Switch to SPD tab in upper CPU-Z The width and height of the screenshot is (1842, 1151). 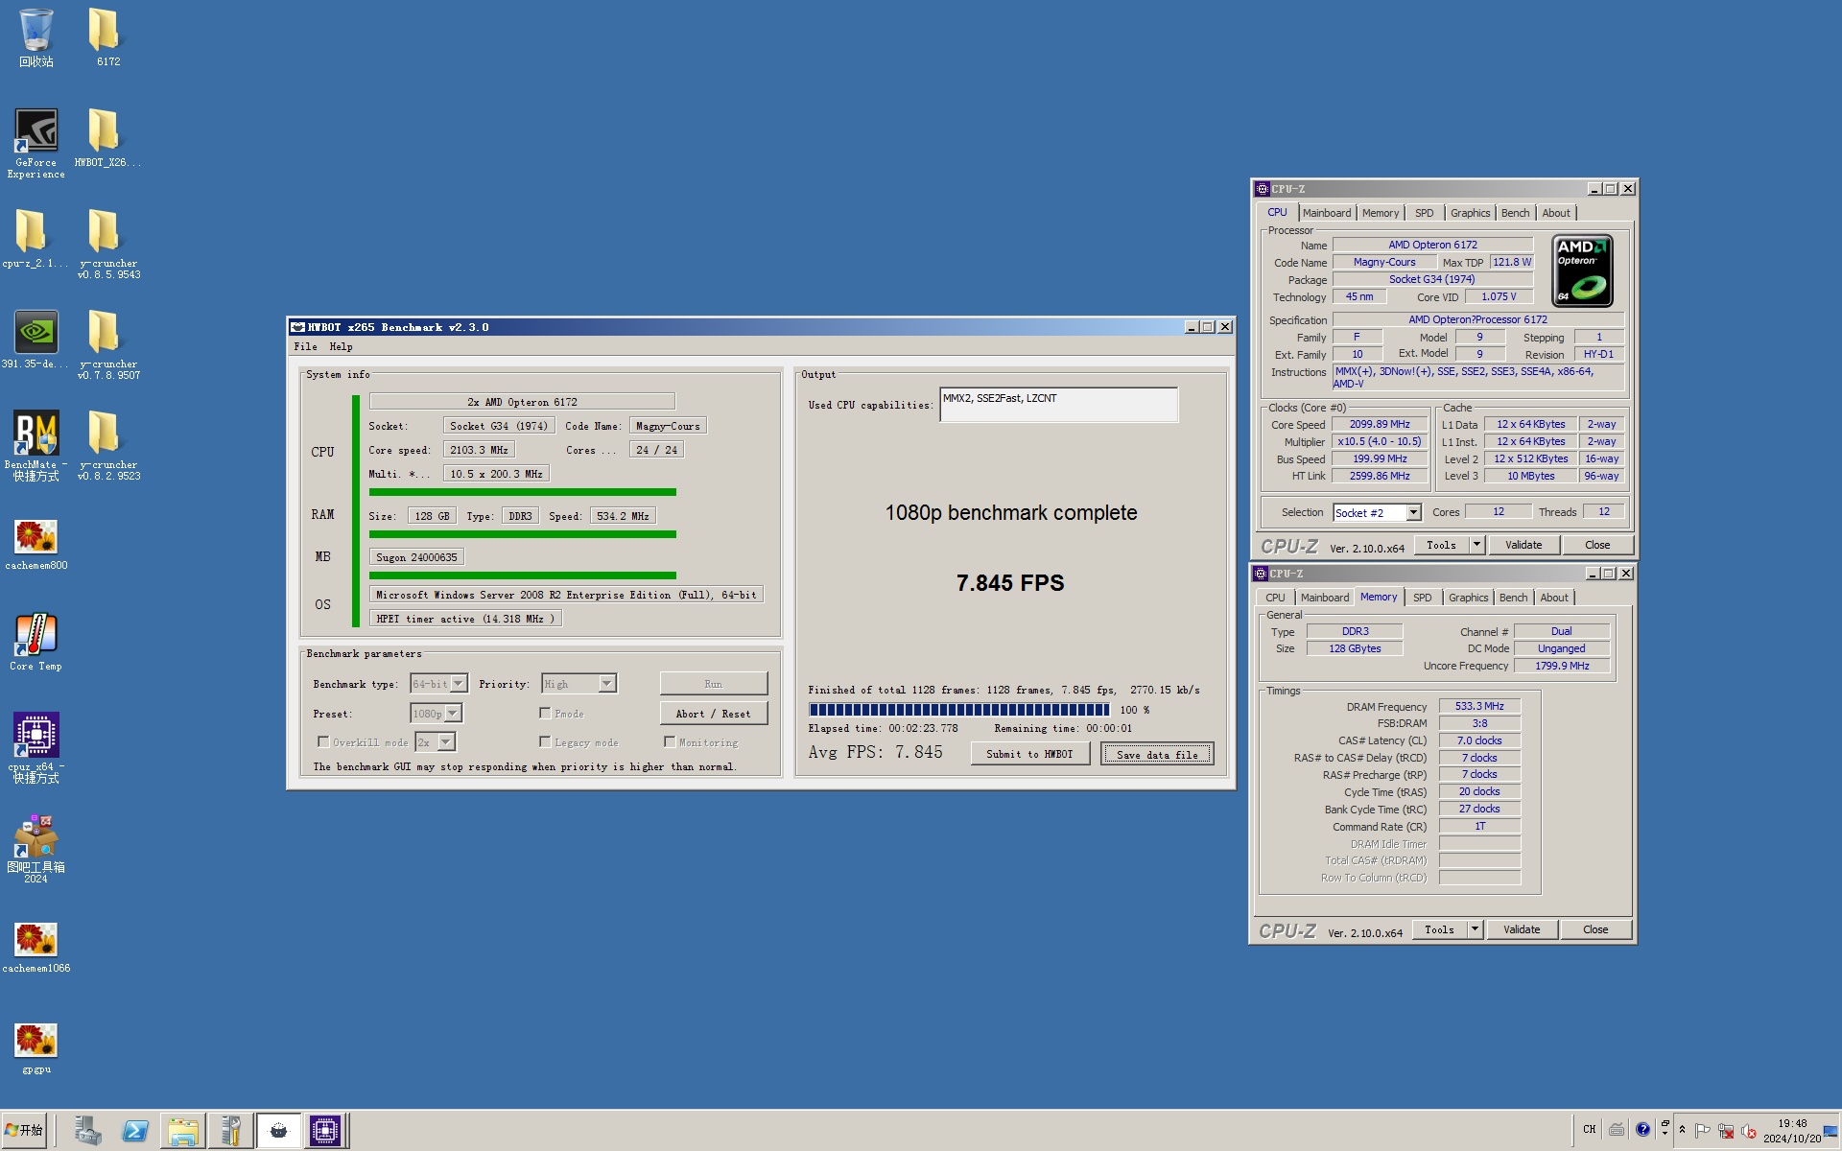pos(1425,213)
